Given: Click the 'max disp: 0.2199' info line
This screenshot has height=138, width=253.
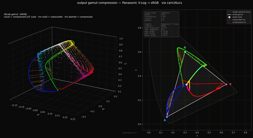Looking at the screenshot, I should tap(156, 31).
